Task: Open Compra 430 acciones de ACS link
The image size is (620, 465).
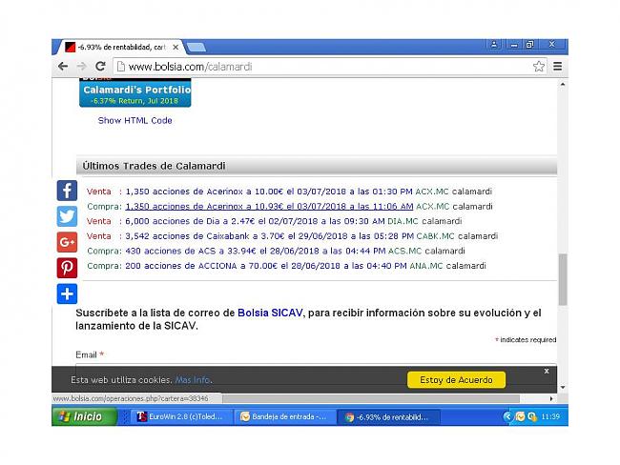Action: tap(256, 251)
